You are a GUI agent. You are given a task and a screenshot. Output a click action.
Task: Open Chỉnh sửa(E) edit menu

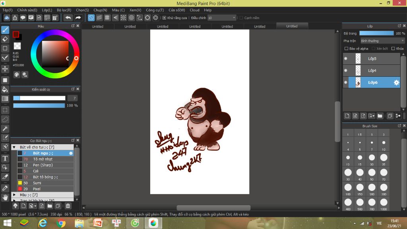pyautogui.click(x=27, y=10)
